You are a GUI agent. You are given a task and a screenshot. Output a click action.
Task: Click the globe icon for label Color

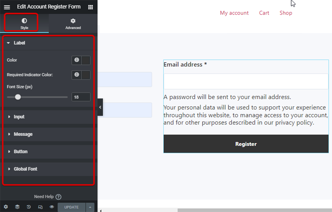[77, 60]
